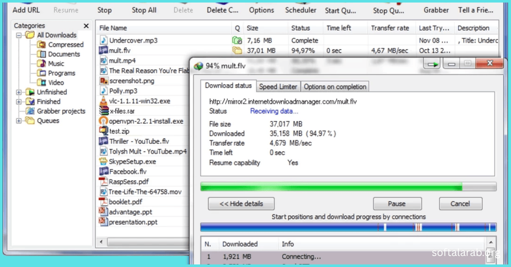Select All Downloads in Categories tree
The image size is (511, 267).
click(57, 35)
